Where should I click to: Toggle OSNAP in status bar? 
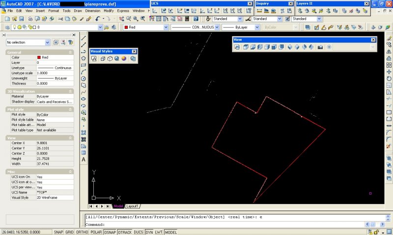coord(110,232)
